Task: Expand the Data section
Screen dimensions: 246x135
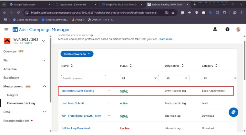Action: (44, 112)
